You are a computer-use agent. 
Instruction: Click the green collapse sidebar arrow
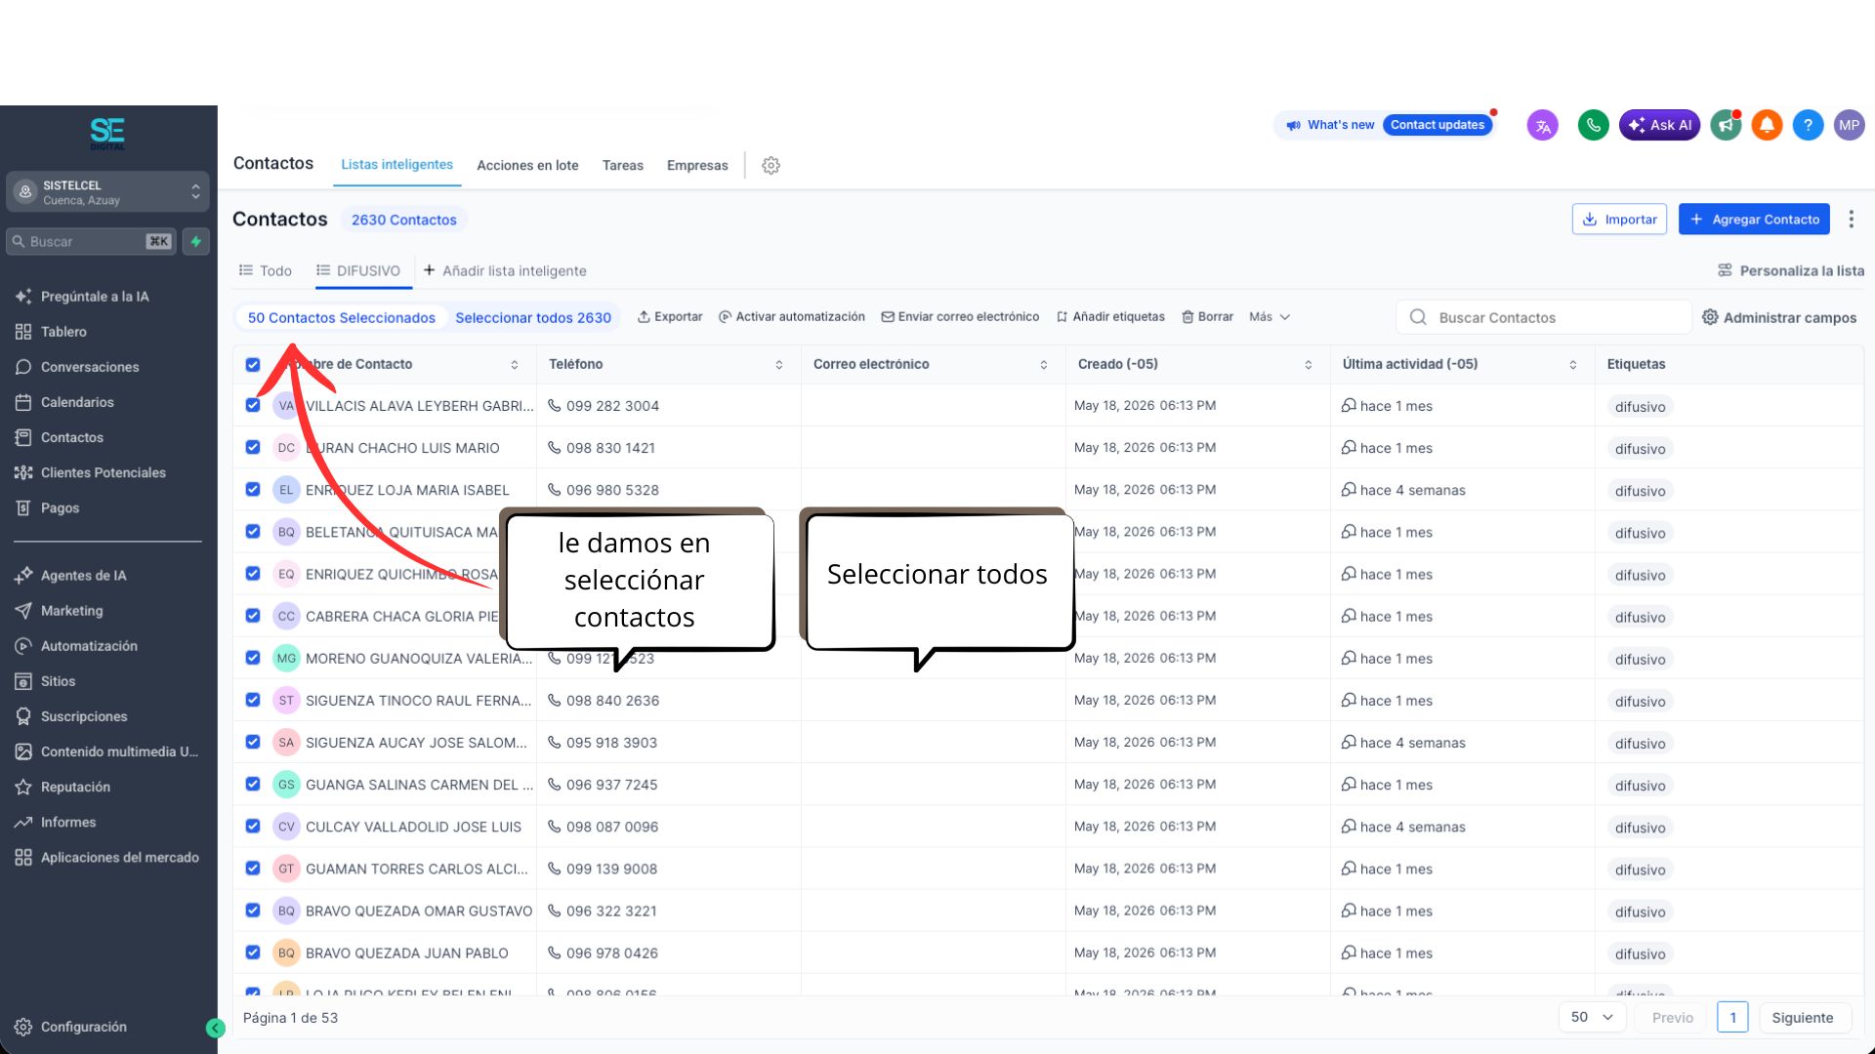point(216,1028)
